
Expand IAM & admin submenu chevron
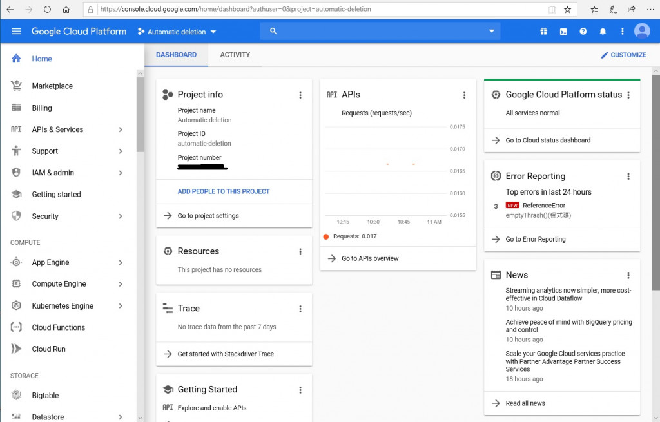coord(121,173)
